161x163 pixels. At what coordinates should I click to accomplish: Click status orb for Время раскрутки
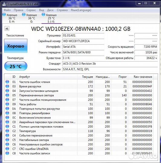click(x=7, y=86)
